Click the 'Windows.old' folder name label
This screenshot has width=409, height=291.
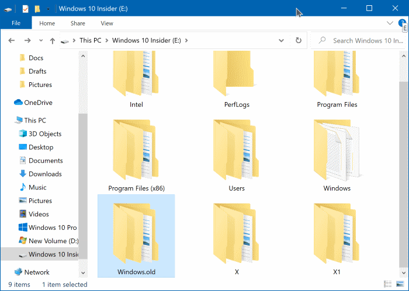tap(136, 272)
